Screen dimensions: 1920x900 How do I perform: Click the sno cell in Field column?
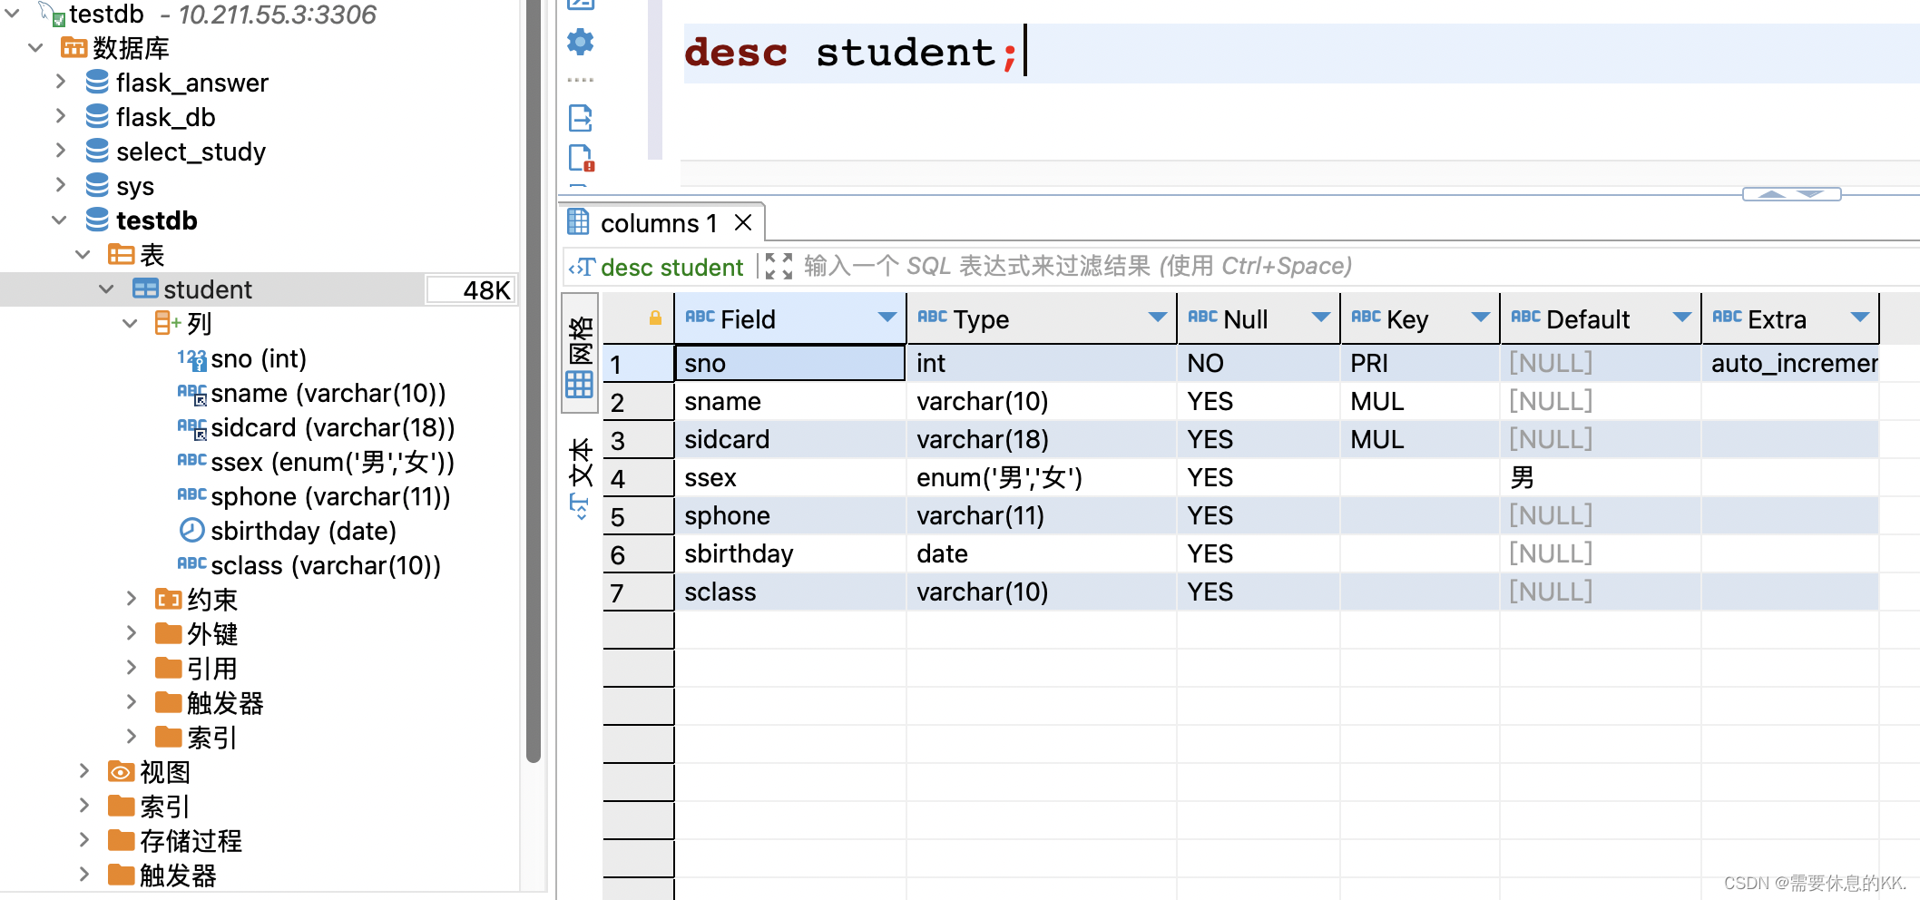click(789, 363)
